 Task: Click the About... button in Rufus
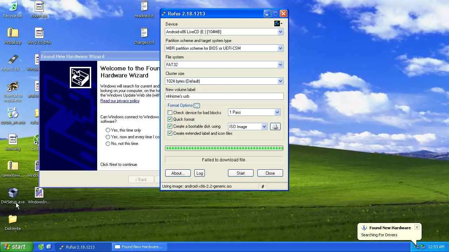click(x=178, y=173)
